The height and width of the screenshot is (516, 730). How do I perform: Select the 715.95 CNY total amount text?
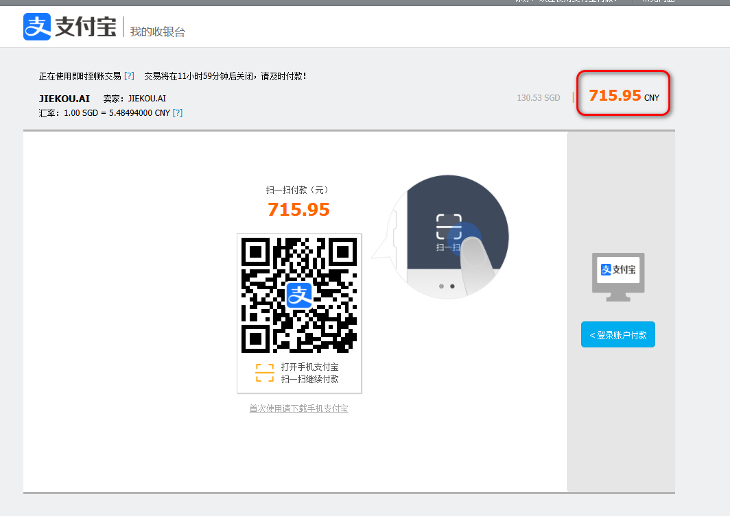pos(624,96)
